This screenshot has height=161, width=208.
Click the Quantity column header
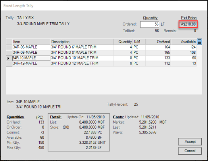[x=123, y=42]
